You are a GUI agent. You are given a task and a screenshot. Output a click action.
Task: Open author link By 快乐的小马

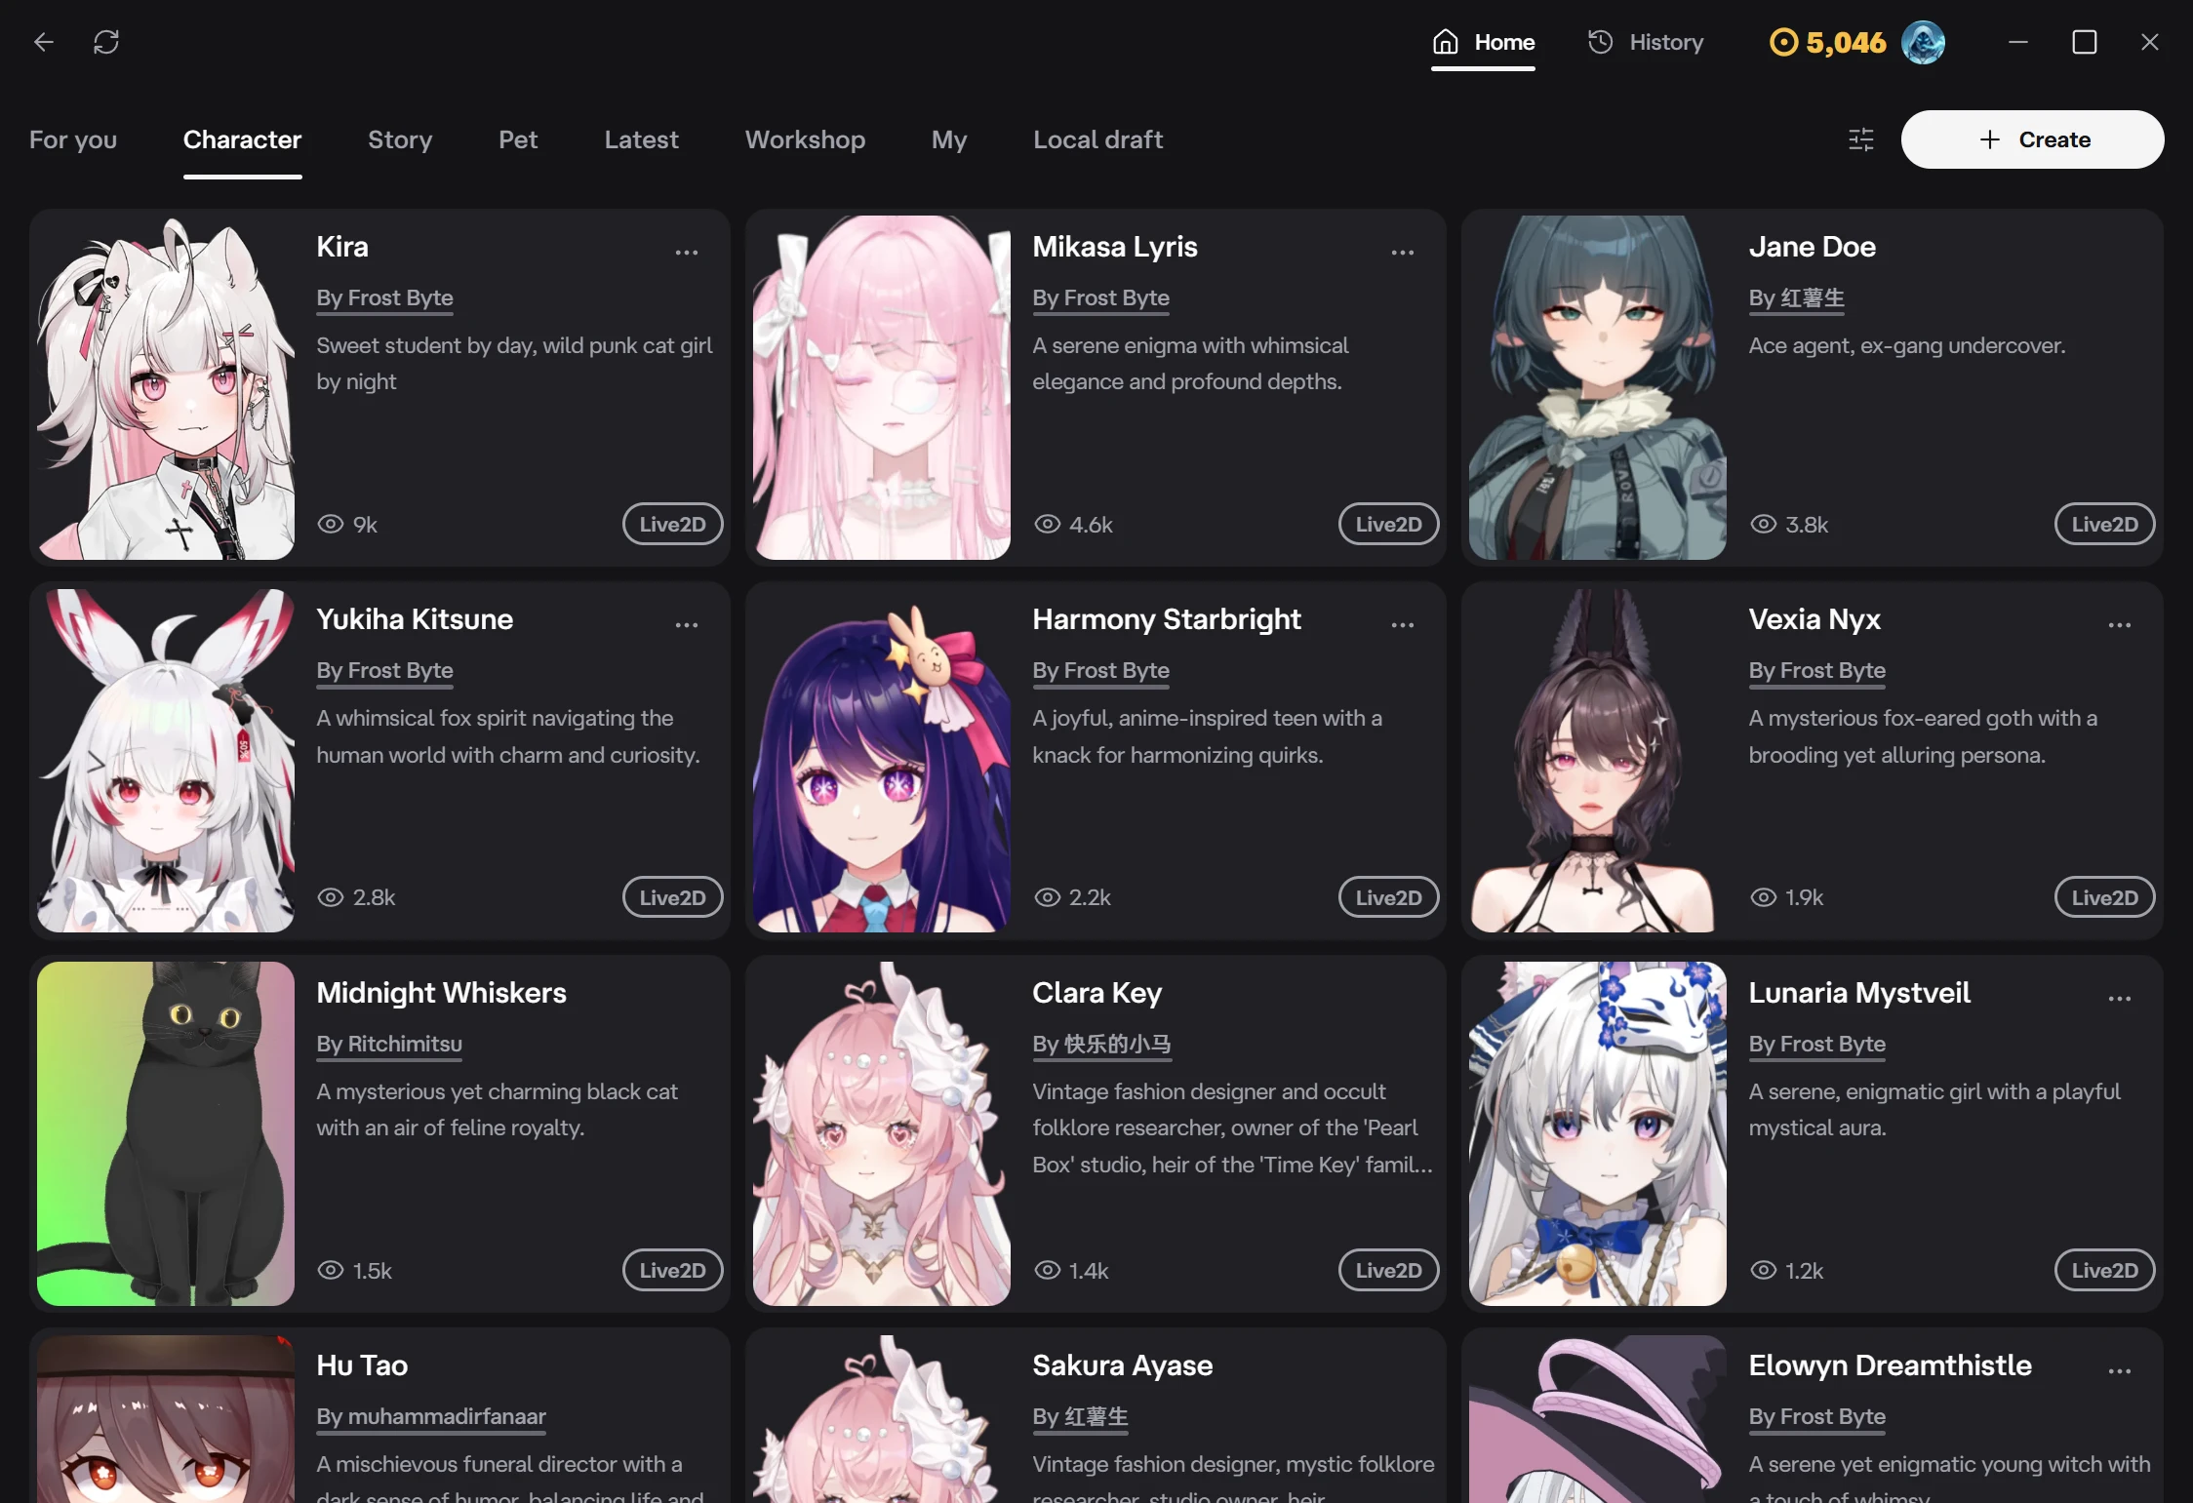(x=1101, y=1044)
